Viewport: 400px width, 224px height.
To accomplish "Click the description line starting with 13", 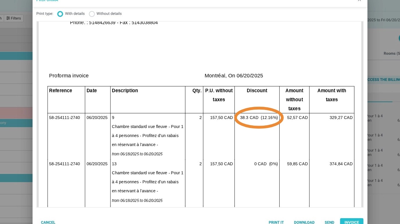I will point(114,164).
